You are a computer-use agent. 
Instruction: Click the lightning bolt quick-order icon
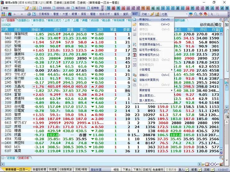point(152,14)
